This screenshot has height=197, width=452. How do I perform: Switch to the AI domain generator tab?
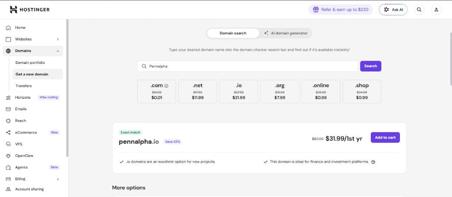[x=286, y=33]
